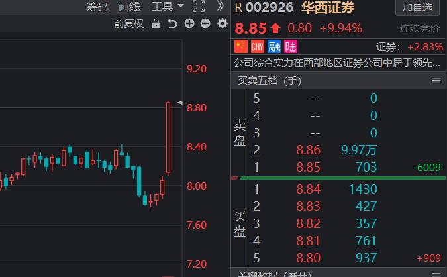The width and height of the screenshot is (447, 277).
Task: Click the +909 order change value
Action: [428, 258]
